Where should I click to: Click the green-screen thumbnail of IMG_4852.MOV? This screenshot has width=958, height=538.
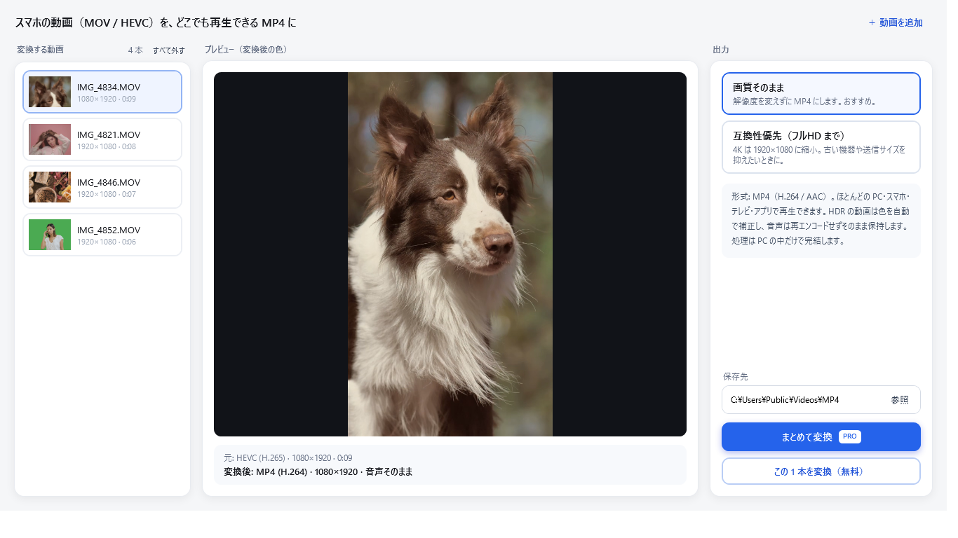(50, 235)
